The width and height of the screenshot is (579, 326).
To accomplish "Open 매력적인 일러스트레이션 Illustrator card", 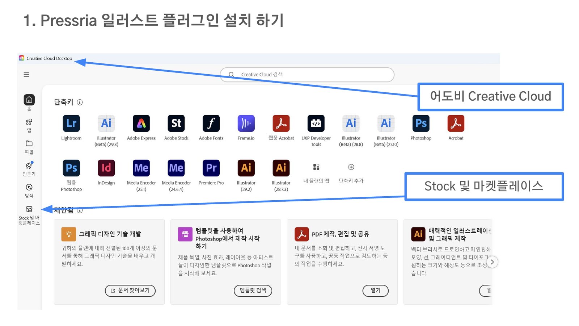I will [448, 262].
